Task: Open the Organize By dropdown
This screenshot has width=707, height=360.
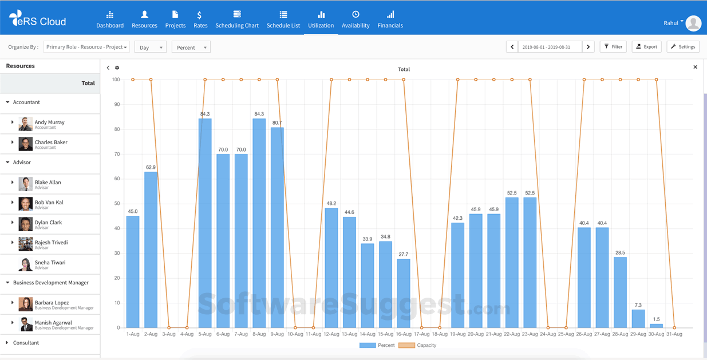Action: 86,48
